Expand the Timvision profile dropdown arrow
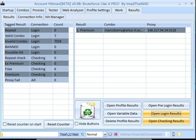The height and width of the screenshot is (140, 196). [168, 134]
